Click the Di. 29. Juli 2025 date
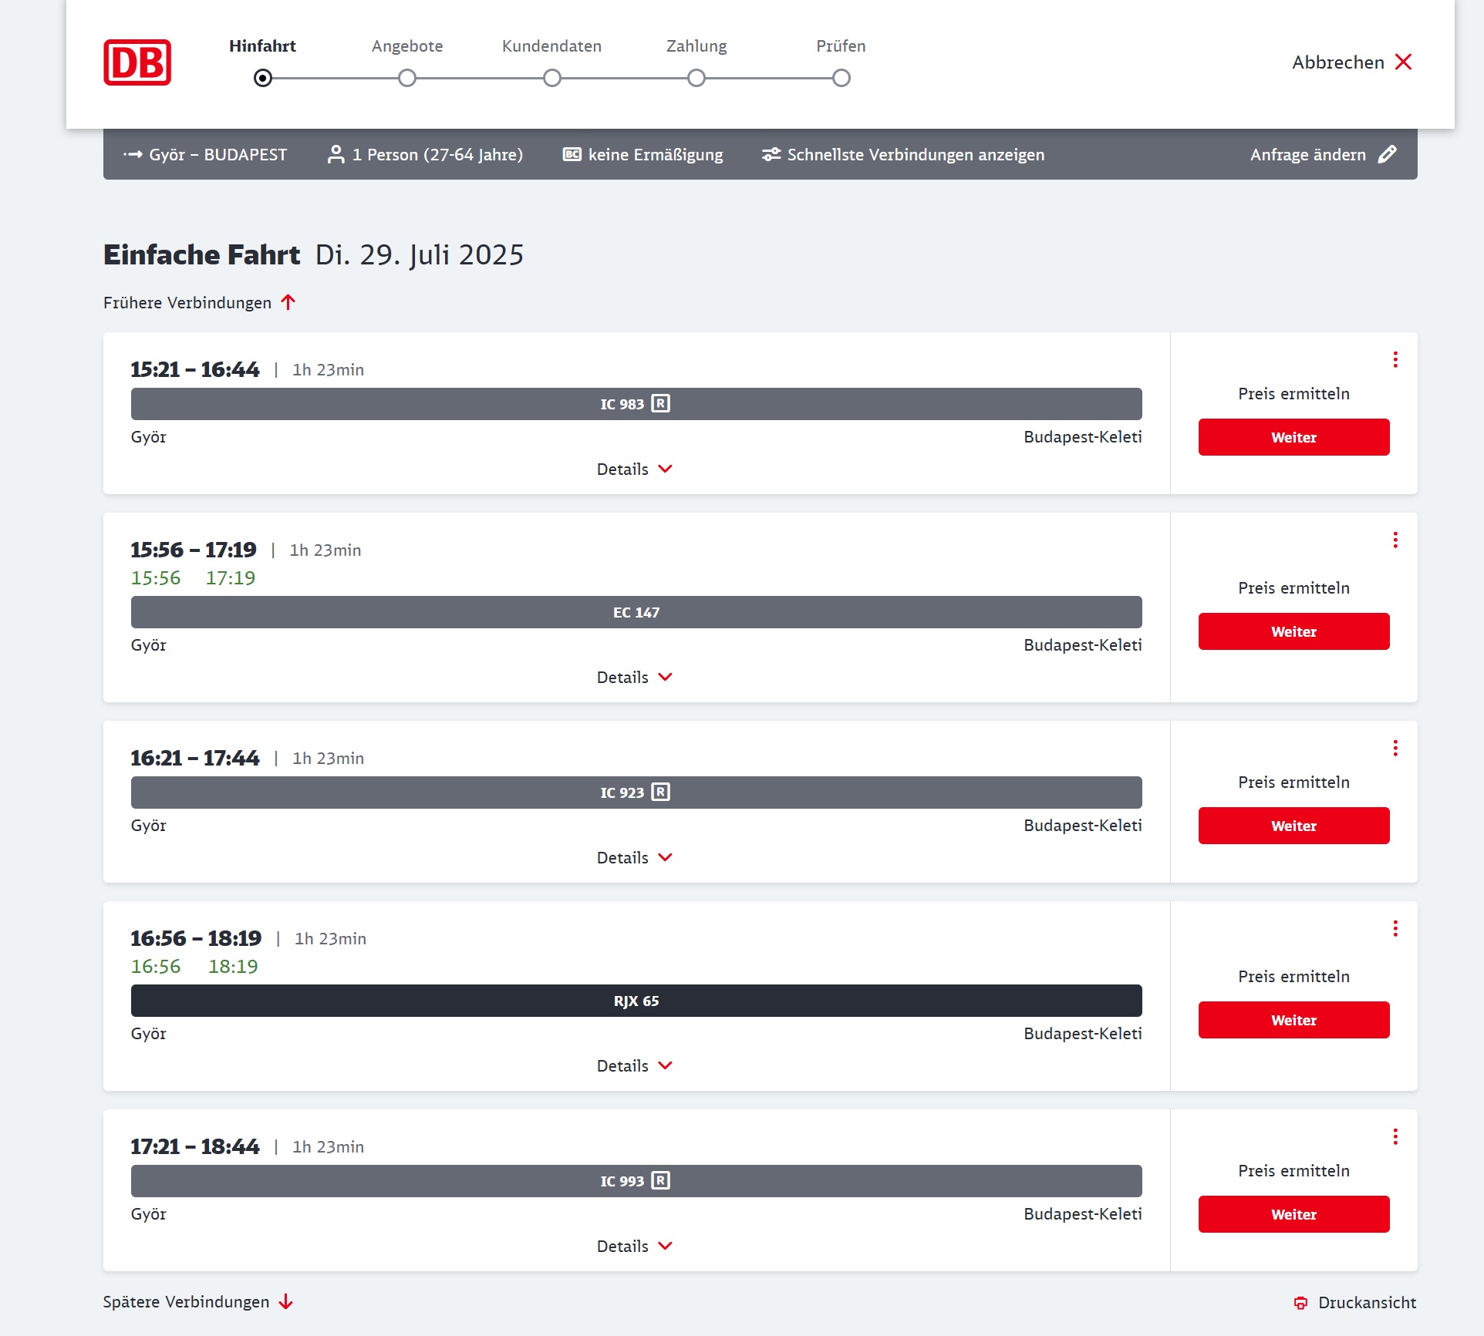Screen dimensions: 1484x1336 (420, 255)
